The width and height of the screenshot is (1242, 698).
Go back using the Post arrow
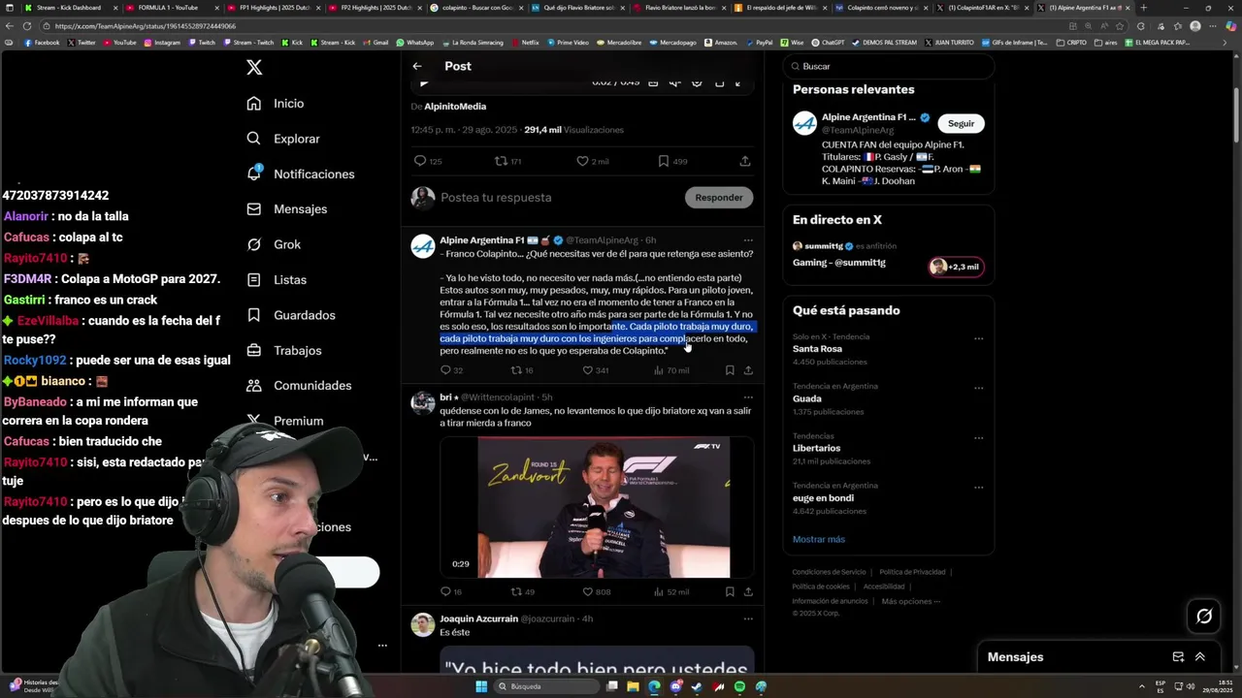(417, 66)
